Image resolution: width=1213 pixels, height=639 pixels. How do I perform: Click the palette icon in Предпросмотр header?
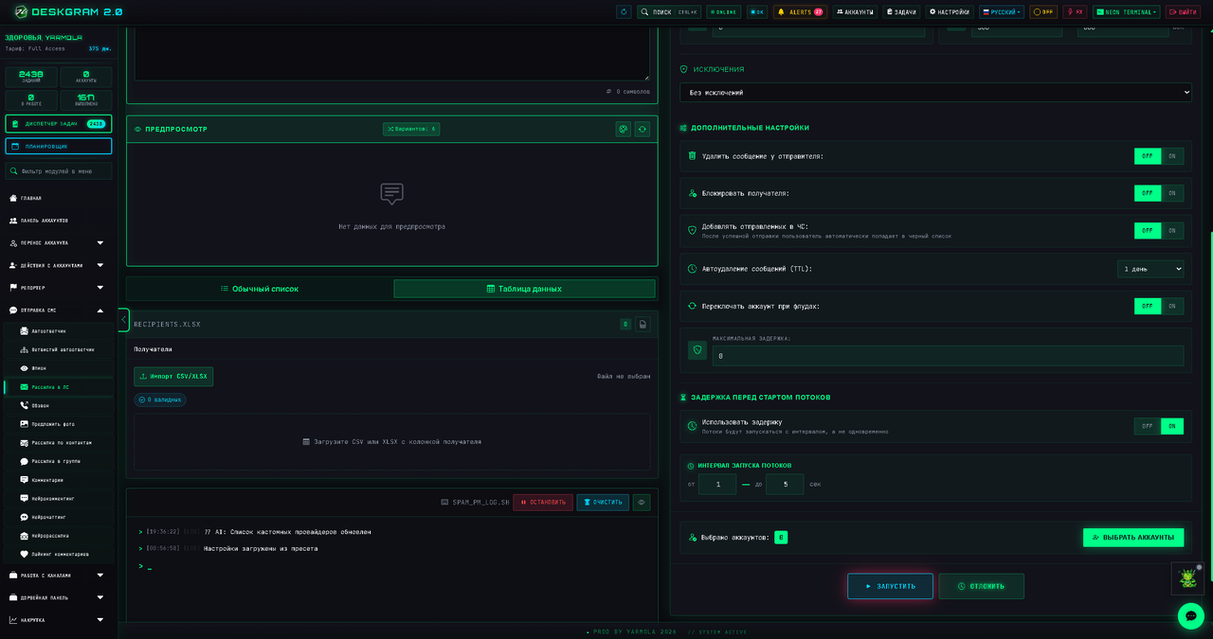point(623,129)
